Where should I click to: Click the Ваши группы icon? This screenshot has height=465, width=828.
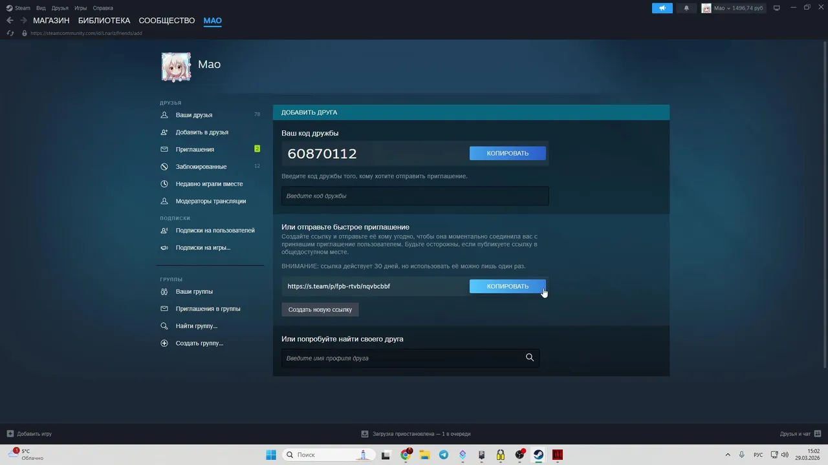pos(164,292)
